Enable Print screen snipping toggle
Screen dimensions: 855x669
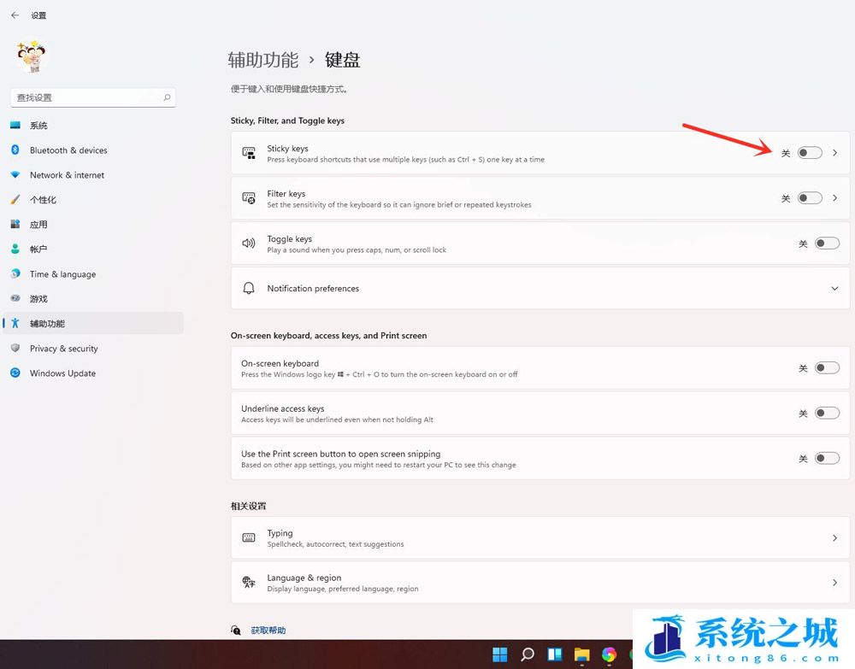click(x=826, y=459)
